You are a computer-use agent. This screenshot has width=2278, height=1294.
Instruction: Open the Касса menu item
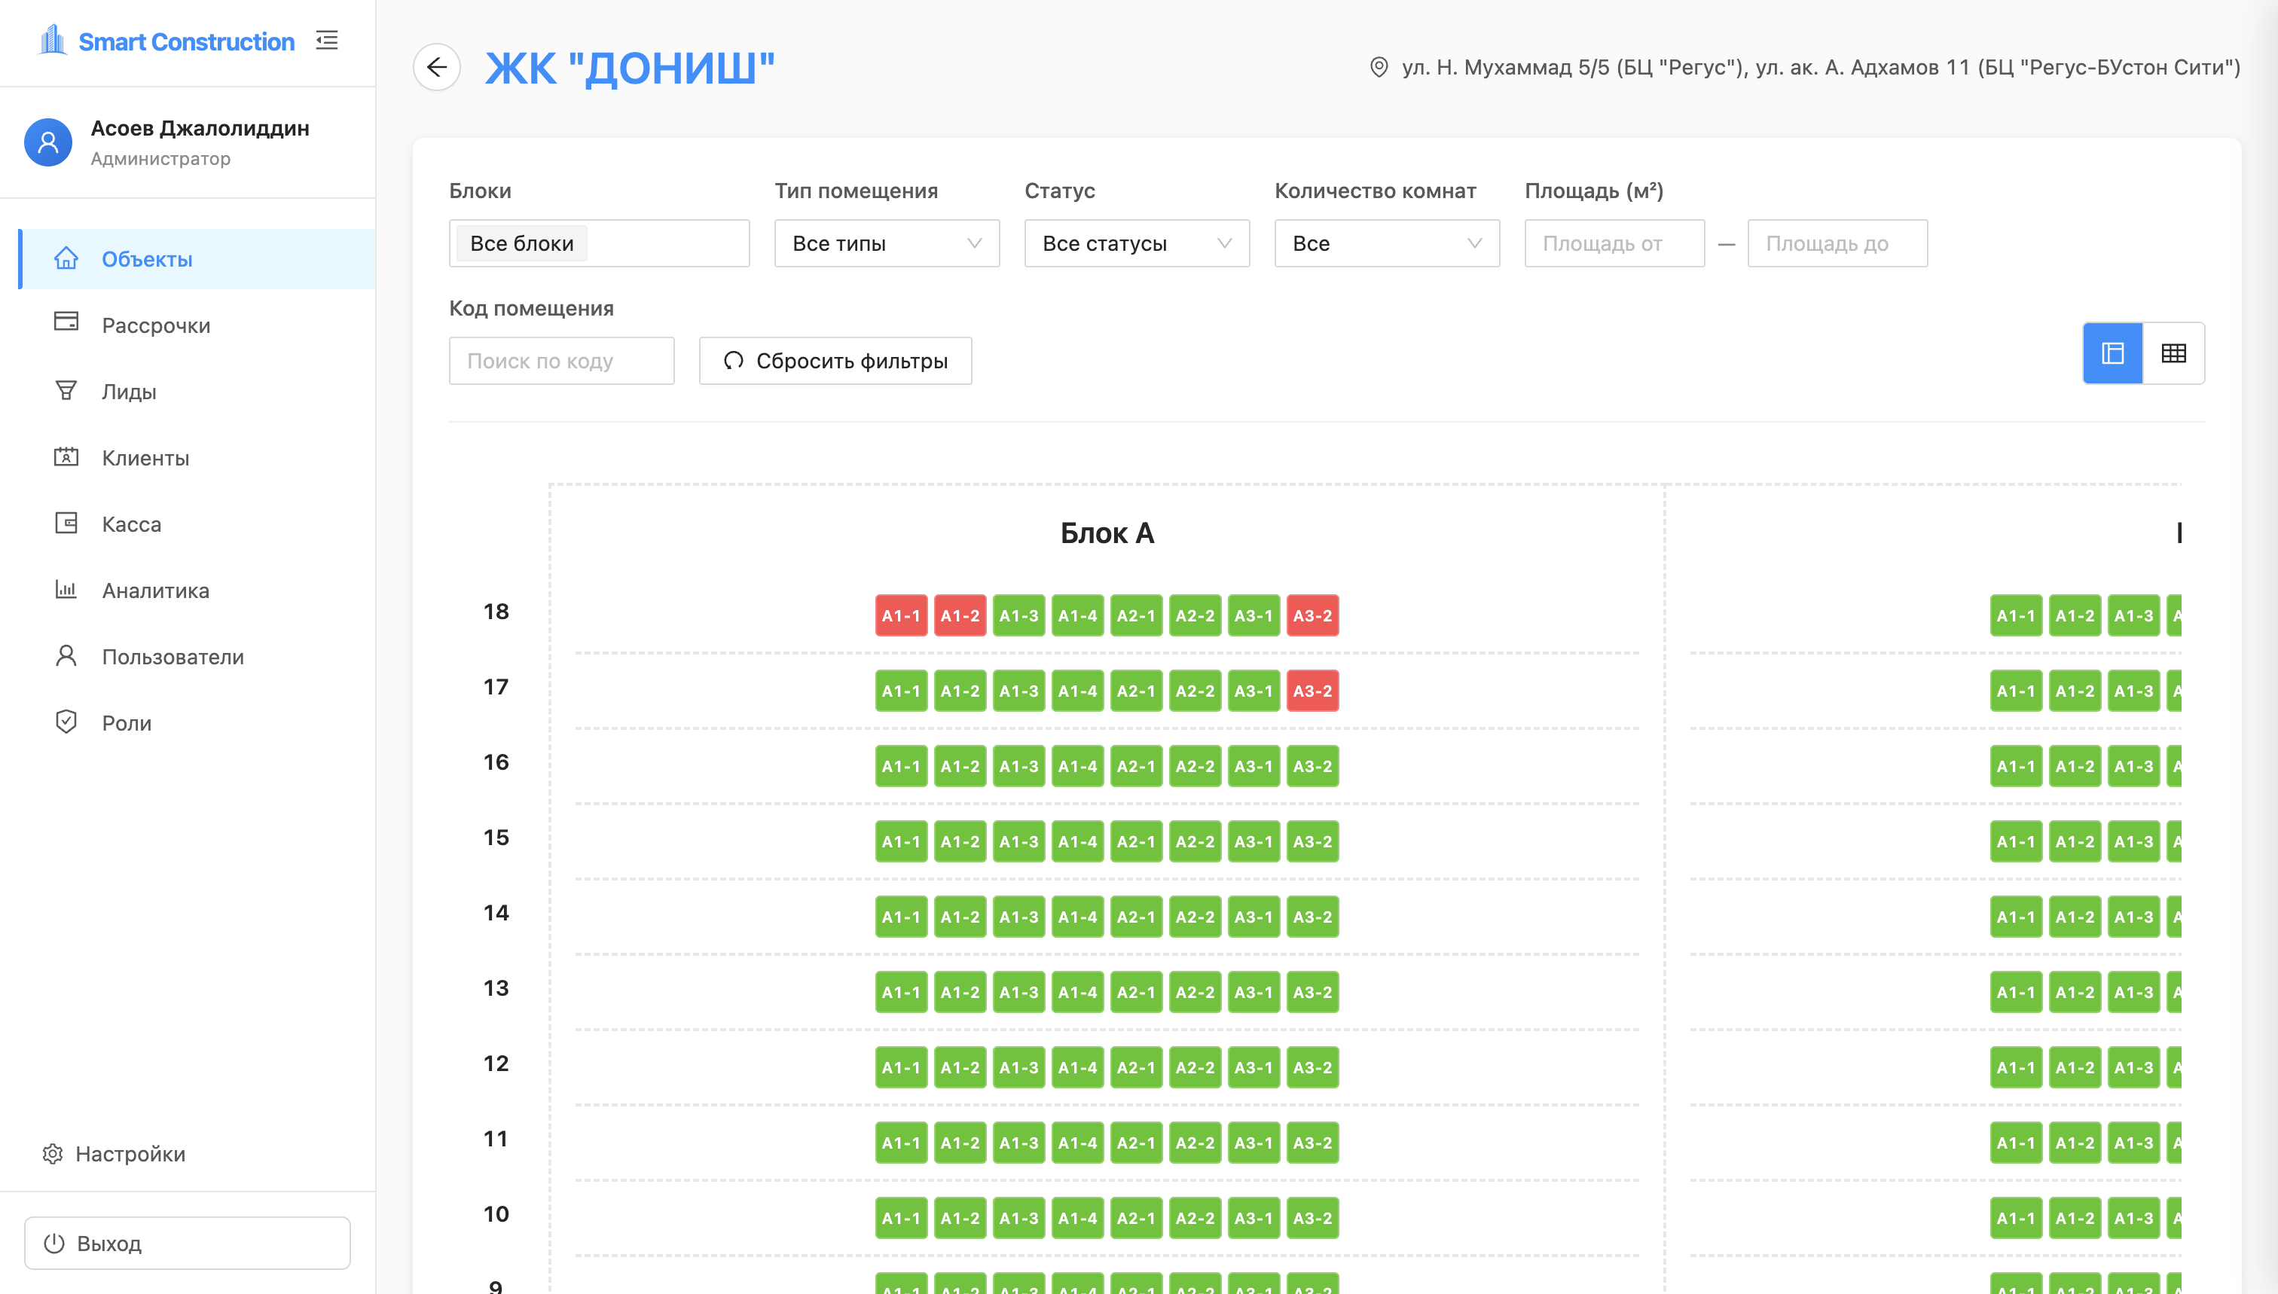(197, 523)
